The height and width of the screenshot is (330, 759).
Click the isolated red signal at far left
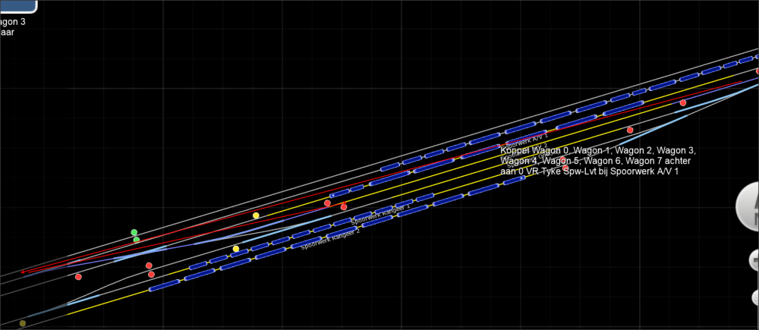point(78,277)
